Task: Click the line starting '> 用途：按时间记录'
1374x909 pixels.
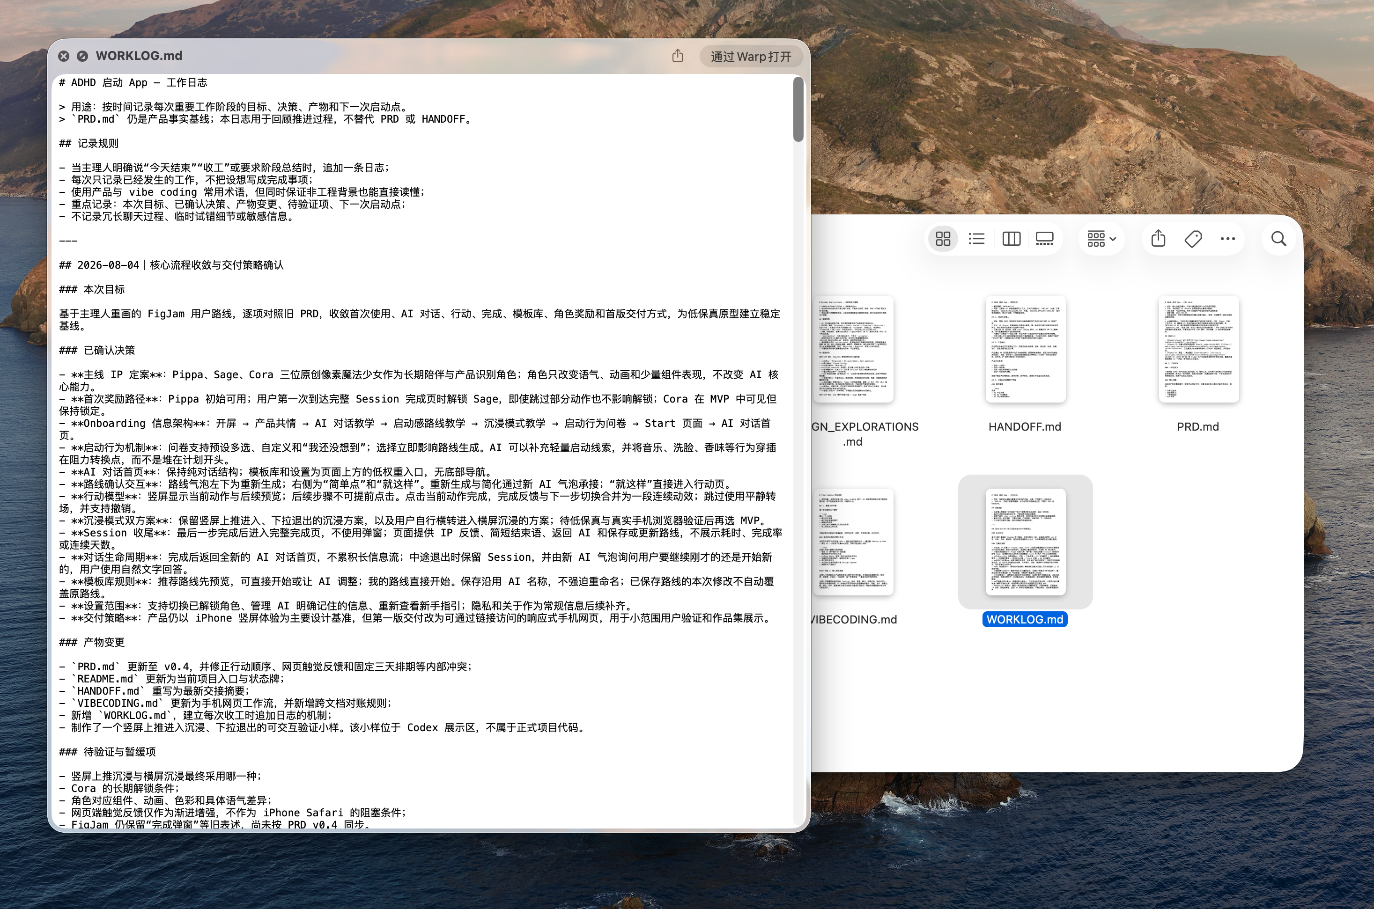Action: pos(235,107)
